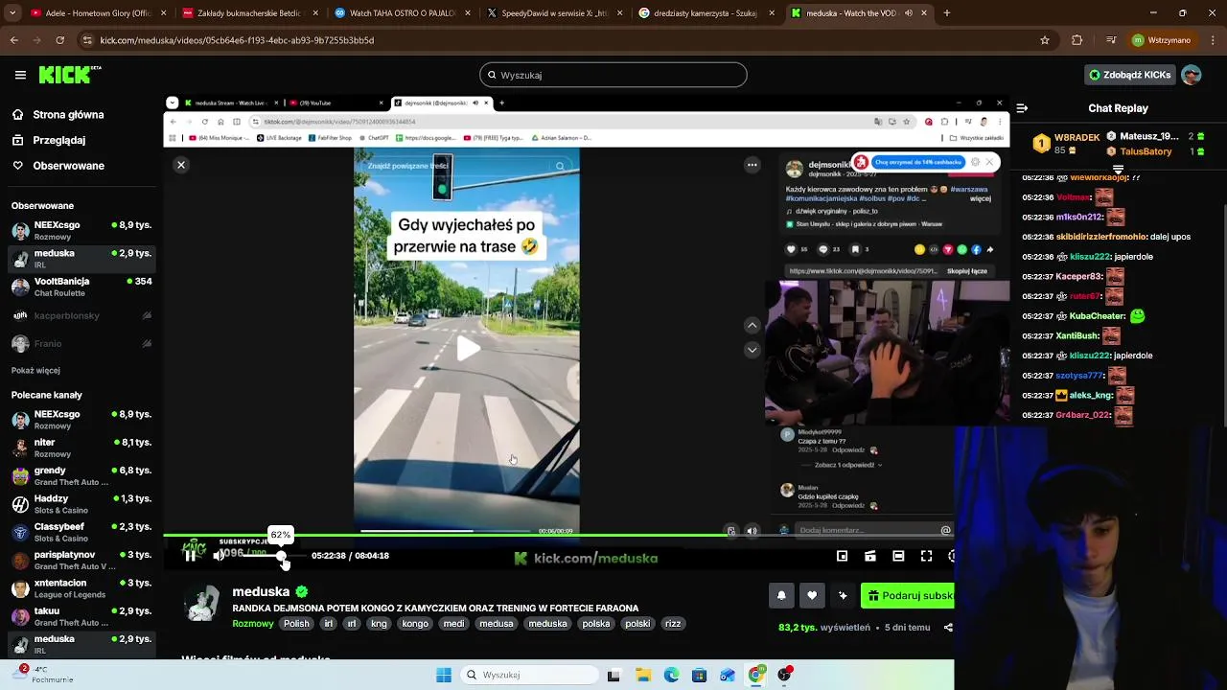
Task: Open takuu recommended channel
Action: click(x=81, y=616)
